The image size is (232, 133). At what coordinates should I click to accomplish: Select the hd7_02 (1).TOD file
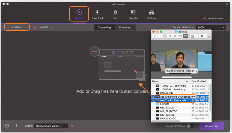pyautogui.click(x=180, y=111)
